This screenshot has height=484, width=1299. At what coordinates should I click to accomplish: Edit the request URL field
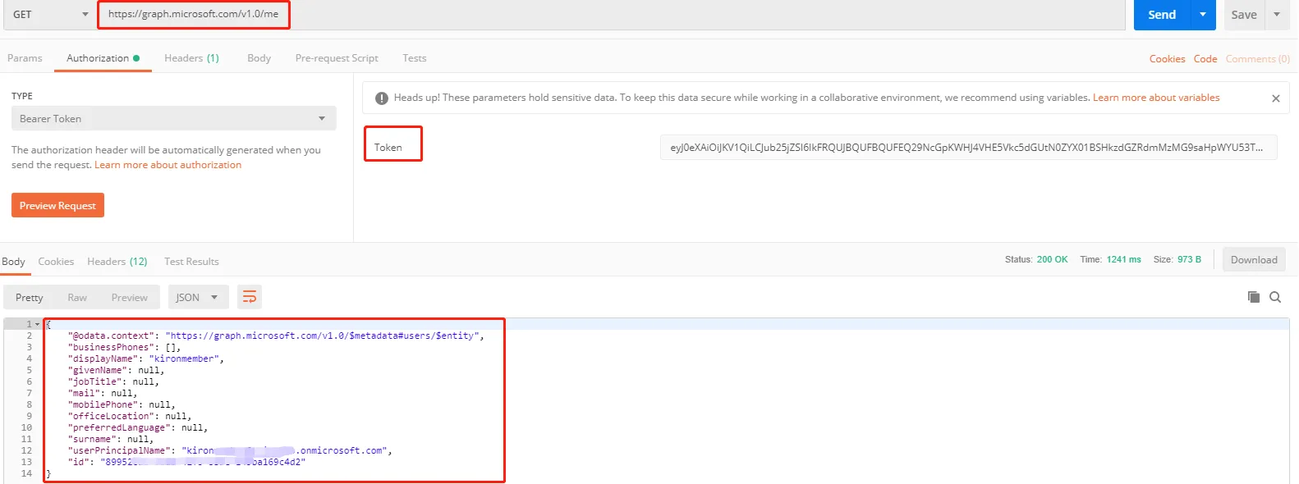click(611, 15)
